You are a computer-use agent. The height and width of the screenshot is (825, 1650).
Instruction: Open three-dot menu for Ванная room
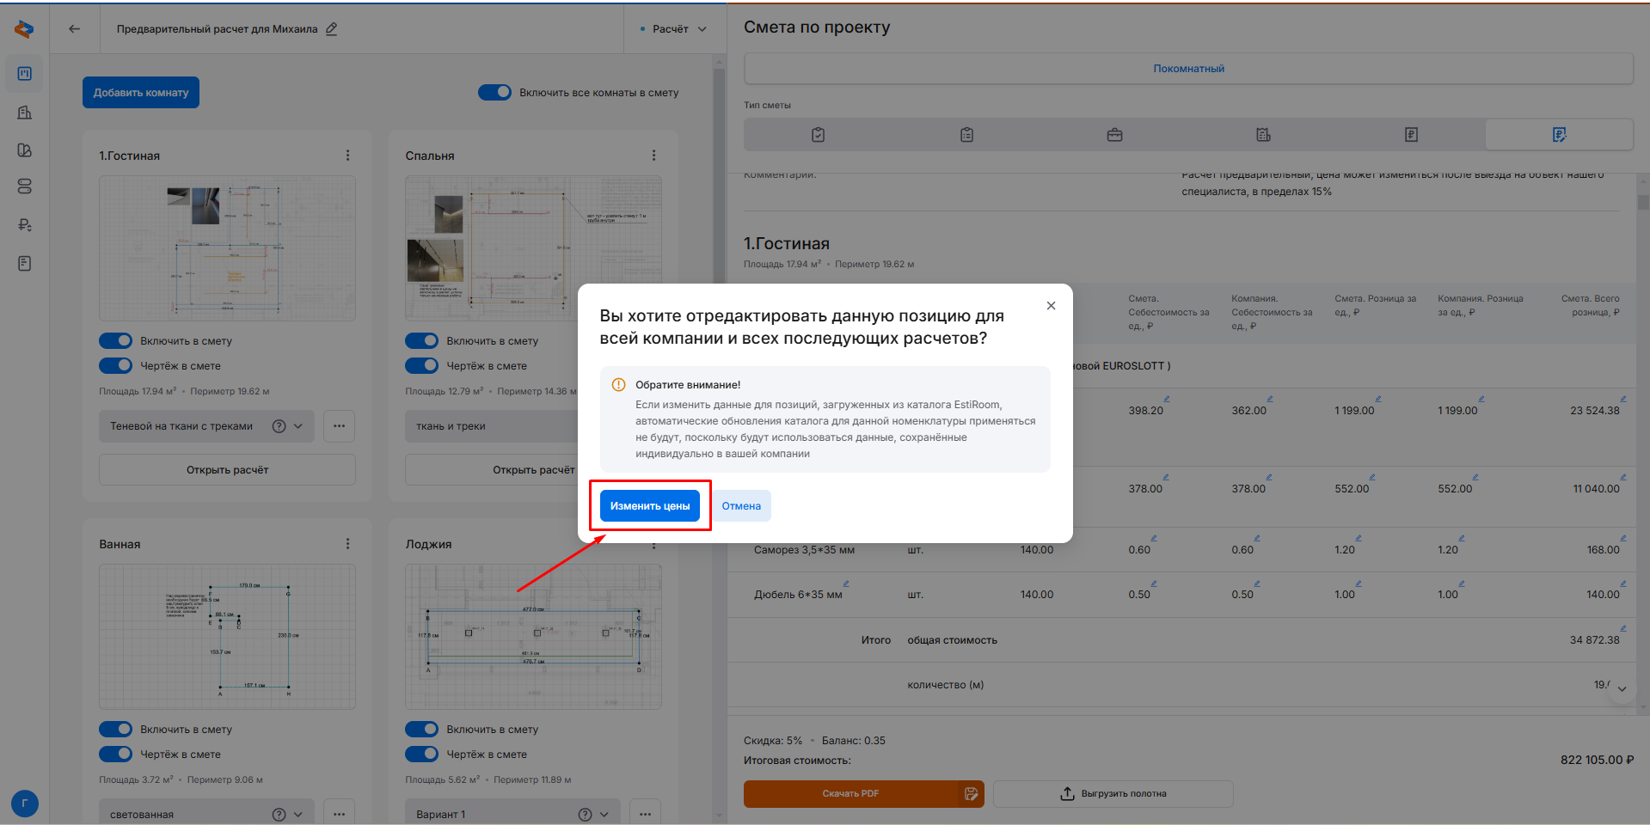pos(347,544)
